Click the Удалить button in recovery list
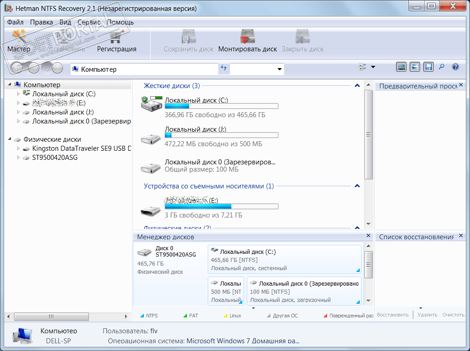The width and height of the screenshot is (470, 351). point(427,315)
